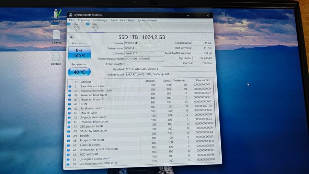The image size is (309, 174).
Task: Click the CrystalDiskInfo title bar icon
Action: coord(70,15)
